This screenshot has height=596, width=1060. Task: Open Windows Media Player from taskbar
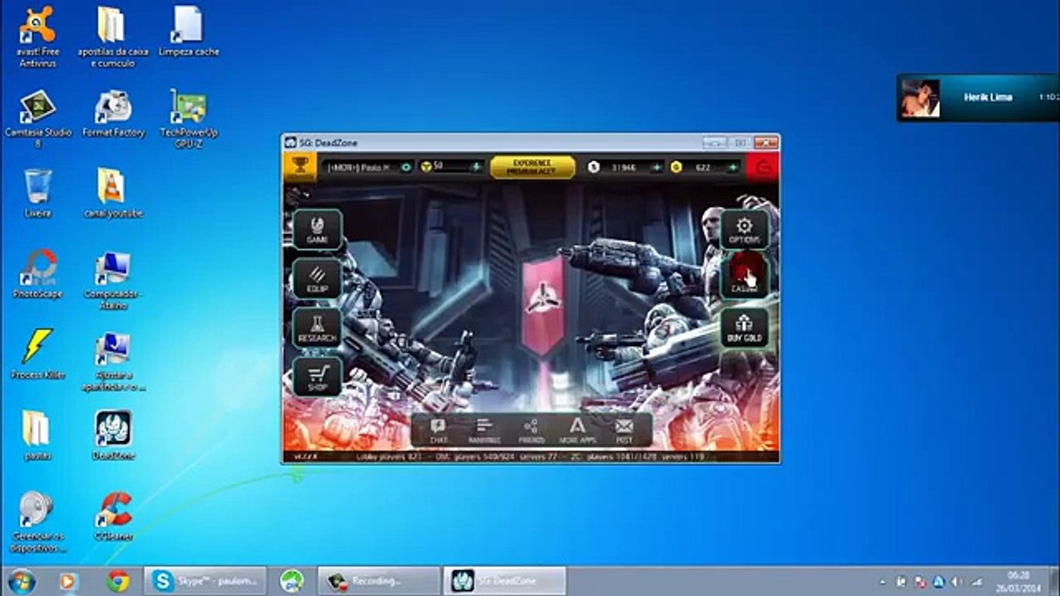click(x=70, y=581)
